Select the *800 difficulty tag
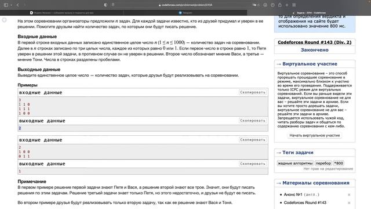 pos(339,163)
